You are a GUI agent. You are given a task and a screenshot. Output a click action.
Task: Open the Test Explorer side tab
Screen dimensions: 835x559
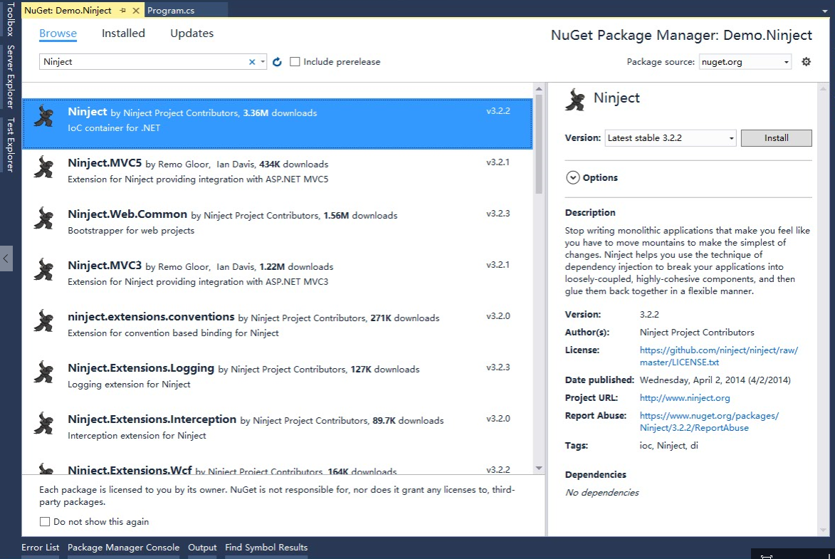pos(10,145)
